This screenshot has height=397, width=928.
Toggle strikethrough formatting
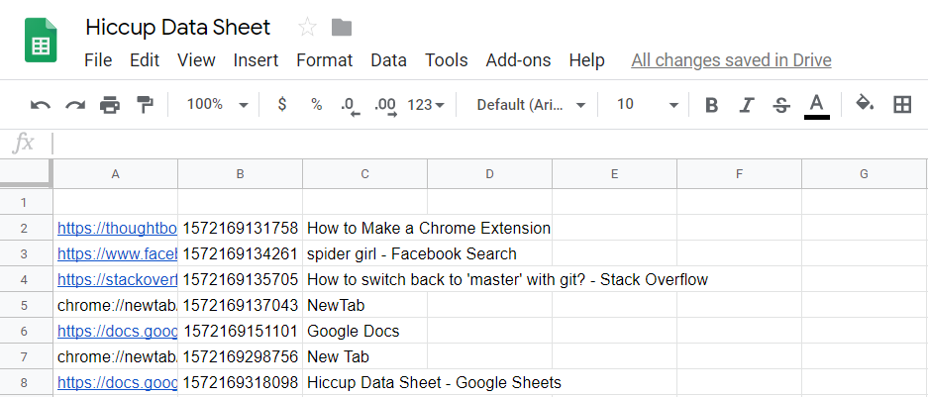pos(781,105)
